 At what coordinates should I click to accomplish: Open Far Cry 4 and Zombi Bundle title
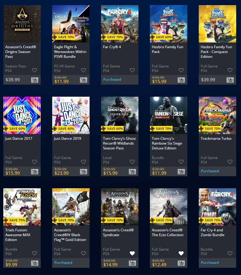point(213,233)
